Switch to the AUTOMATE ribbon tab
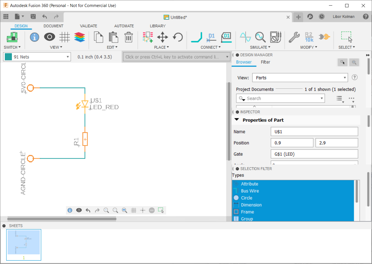 [124, 26]
